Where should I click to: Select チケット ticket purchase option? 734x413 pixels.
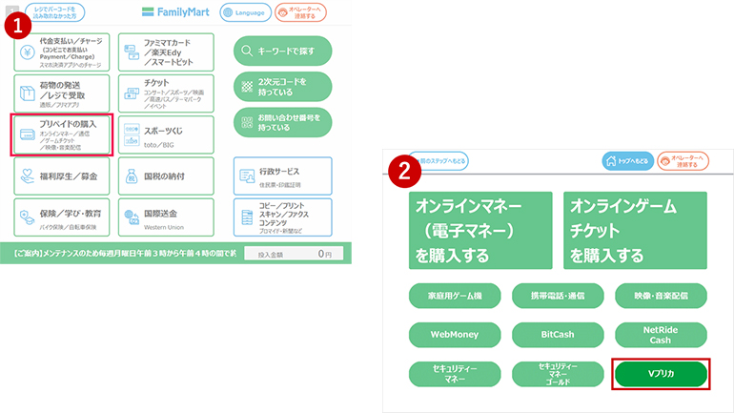[166, 93]
